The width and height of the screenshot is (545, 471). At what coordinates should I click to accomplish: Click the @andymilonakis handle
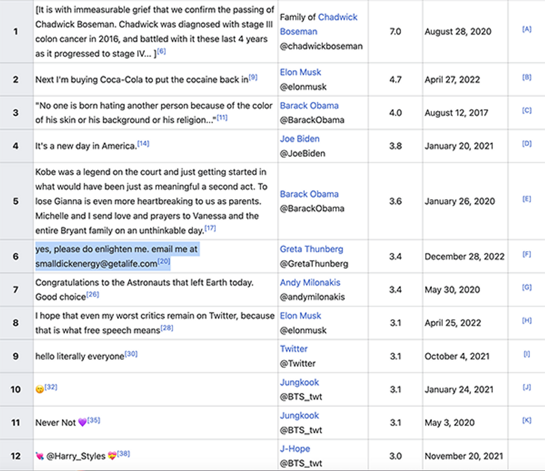coord(312,297)
